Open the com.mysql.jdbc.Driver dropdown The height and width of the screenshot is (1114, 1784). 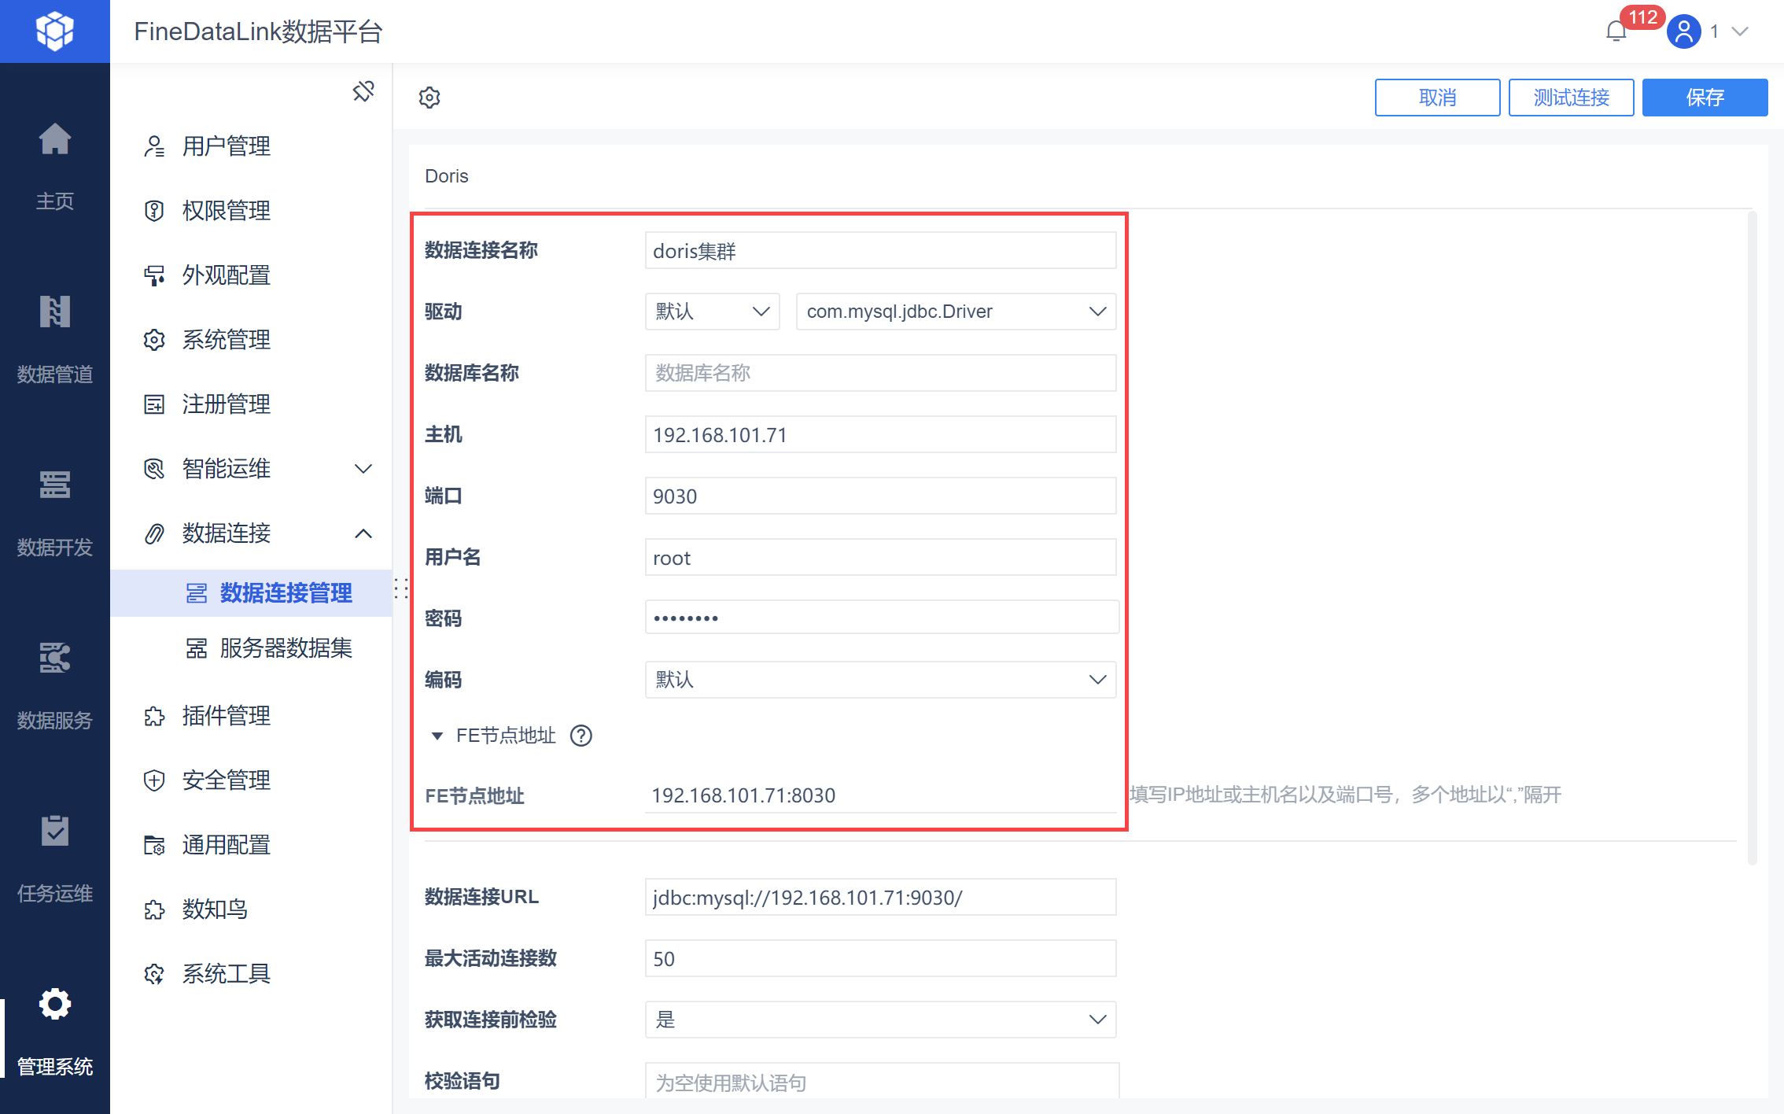956,312
